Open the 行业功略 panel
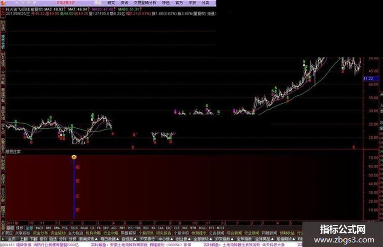Image resolution: width=383 pixels, height=247 pixels. 111,233
